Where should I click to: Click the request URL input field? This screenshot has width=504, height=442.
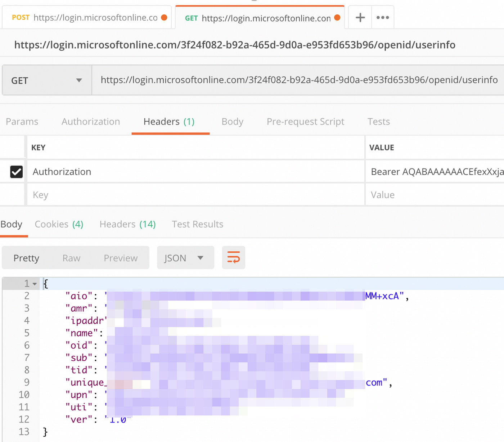point(298,80)
